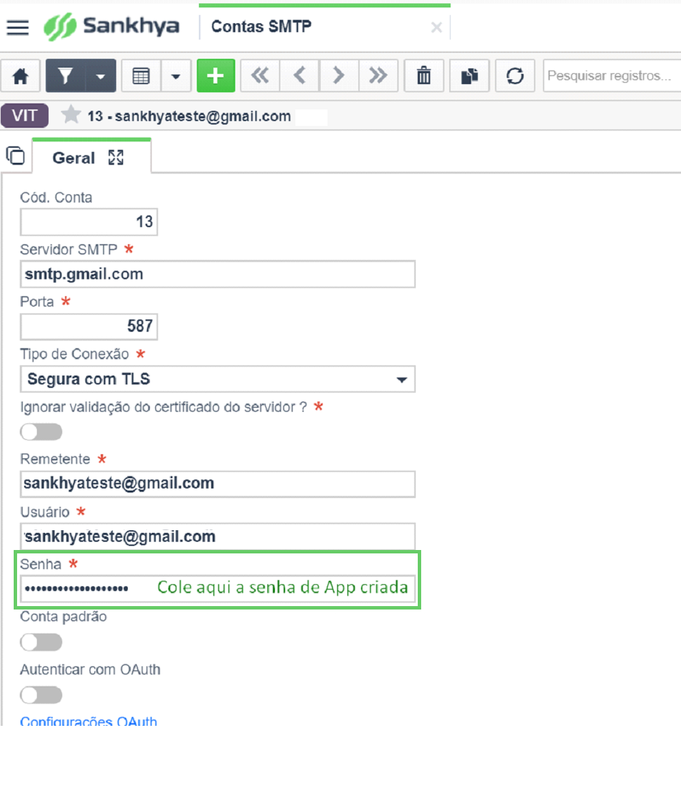Refresh the record data

[x=514, y=76]
